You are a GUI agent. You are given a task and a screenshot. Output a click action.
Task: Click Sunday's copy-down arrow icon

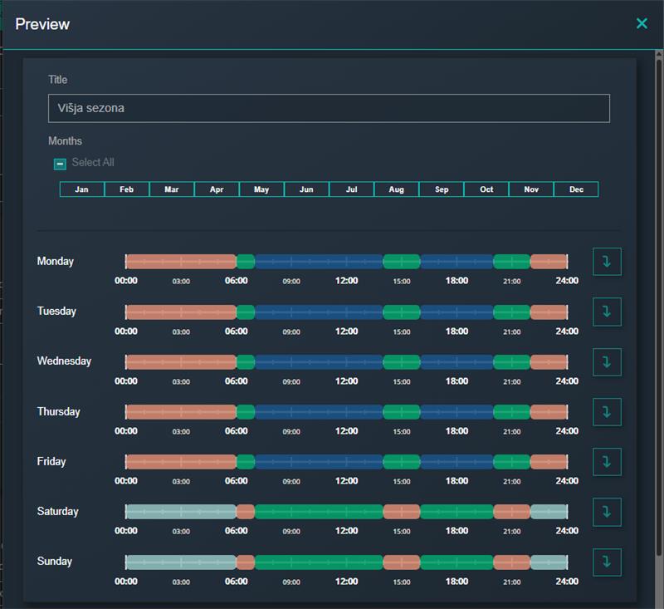pos(607,562)
